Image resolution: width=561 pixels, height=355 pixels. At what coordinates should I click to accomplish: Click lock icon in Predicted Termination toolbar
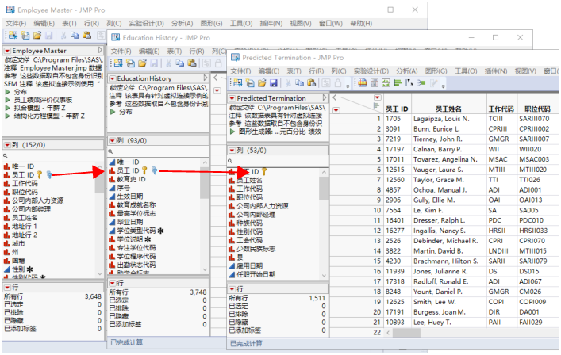[x=337, y=83]
